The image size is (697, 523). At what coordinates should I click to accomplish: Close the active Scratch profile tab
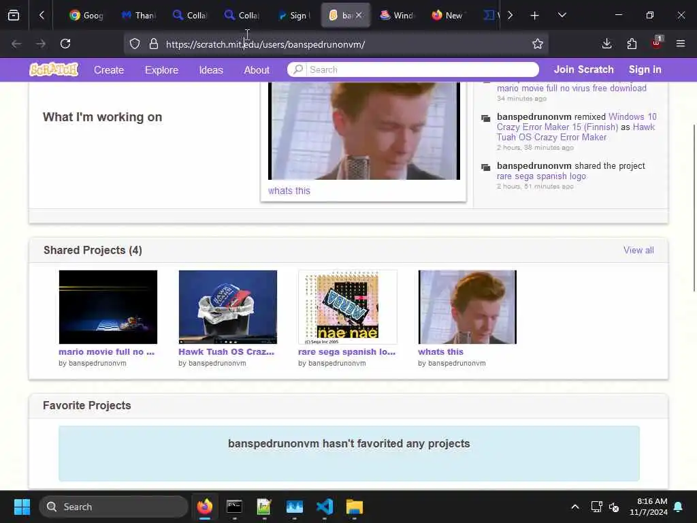(359, 16)
